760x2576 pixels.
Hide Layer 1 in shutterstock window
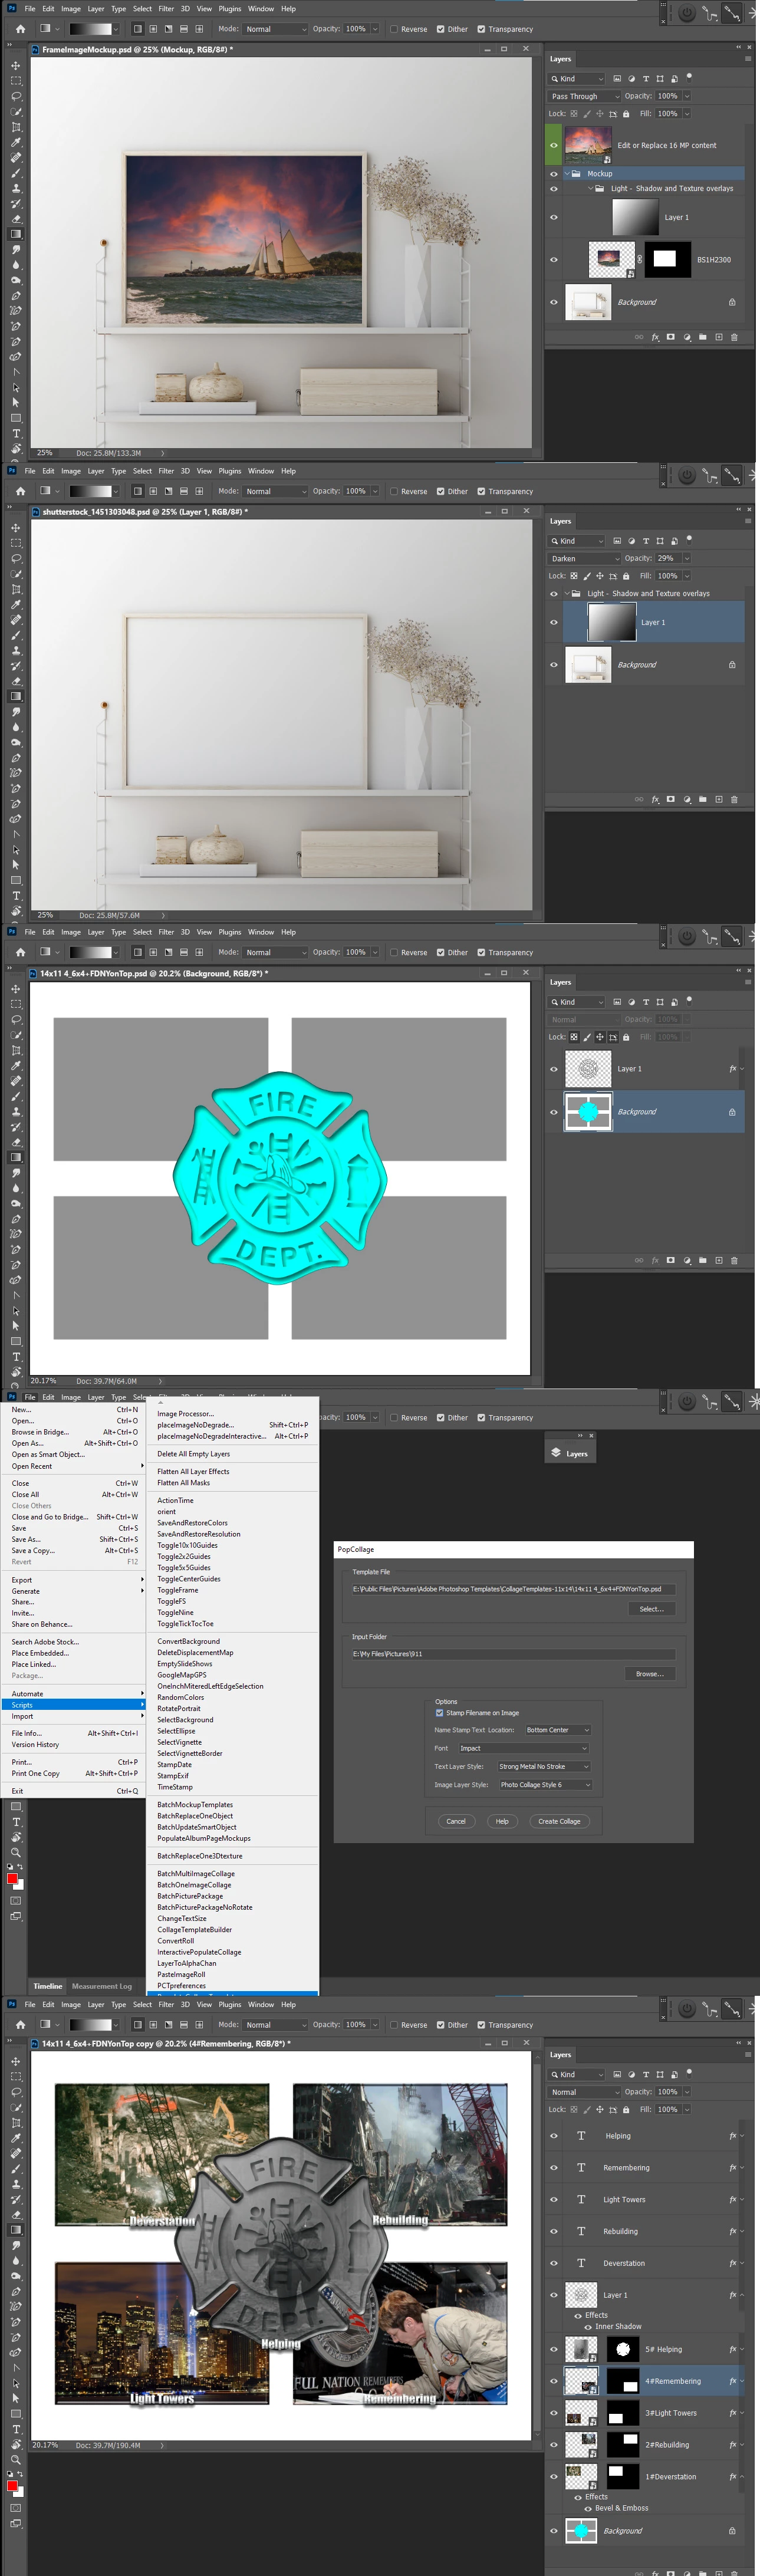click(x=554, y=622)
